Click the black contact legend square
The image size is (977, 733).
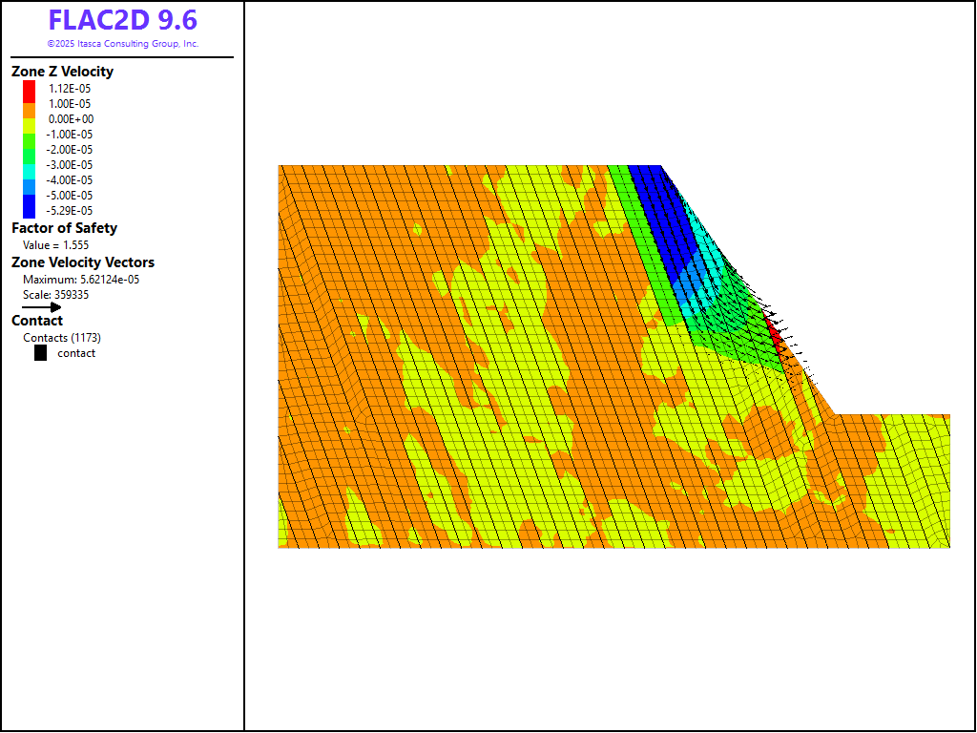coord(41,353)
